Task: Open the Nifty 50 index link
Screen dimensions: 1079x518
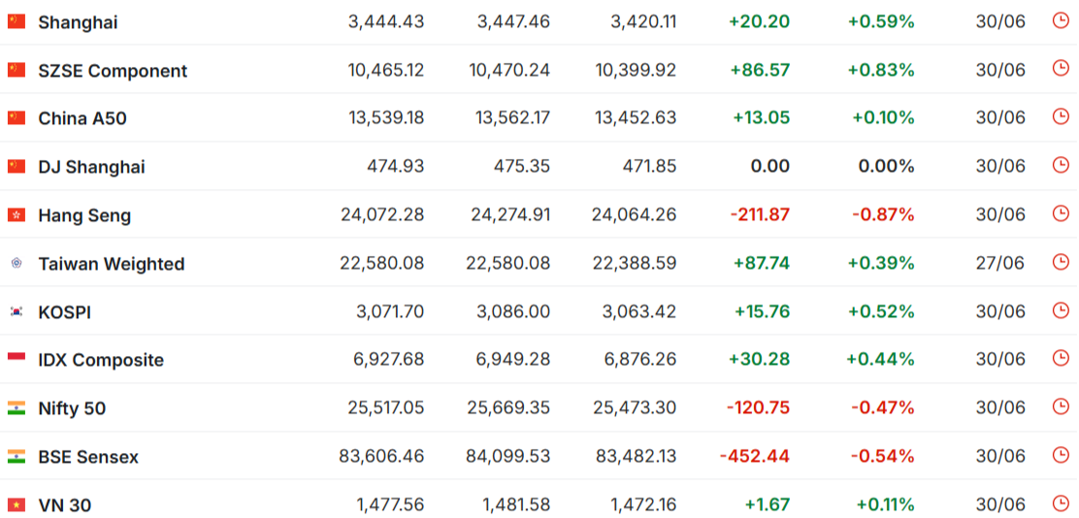Action: [x=72, y=408]
